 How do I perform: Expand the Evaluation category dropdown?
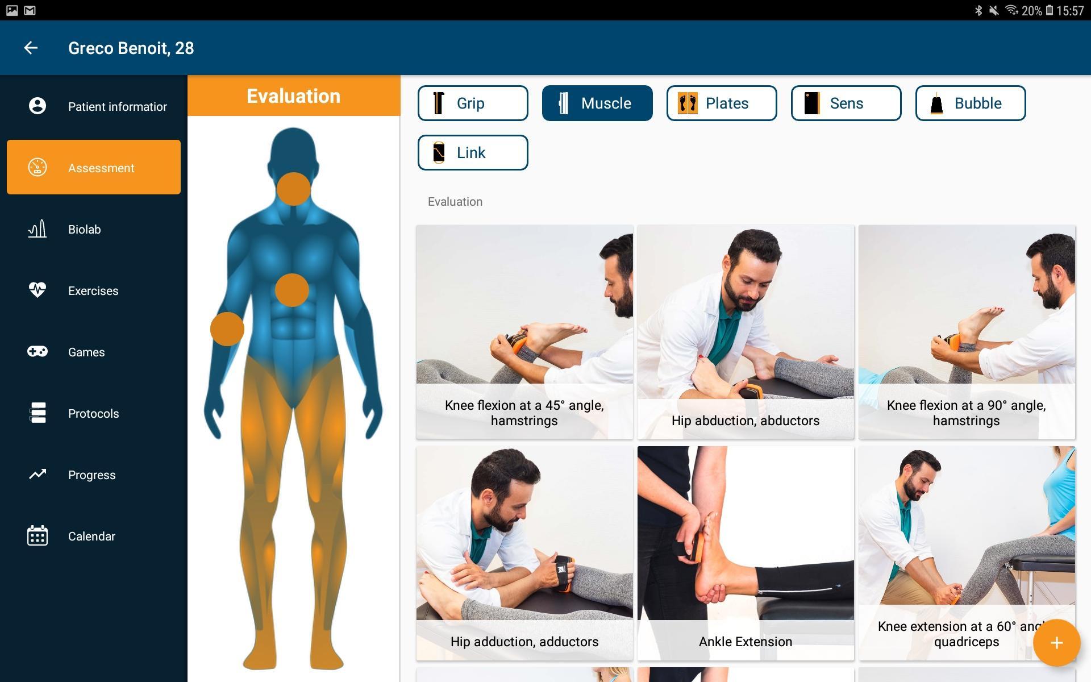pyautogui.click(x=455, y=201)
